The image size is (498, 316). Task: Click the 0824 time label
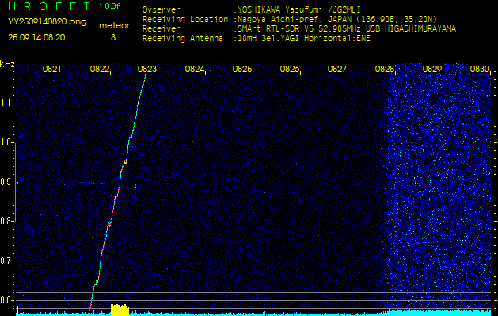[x=195, y=70]
